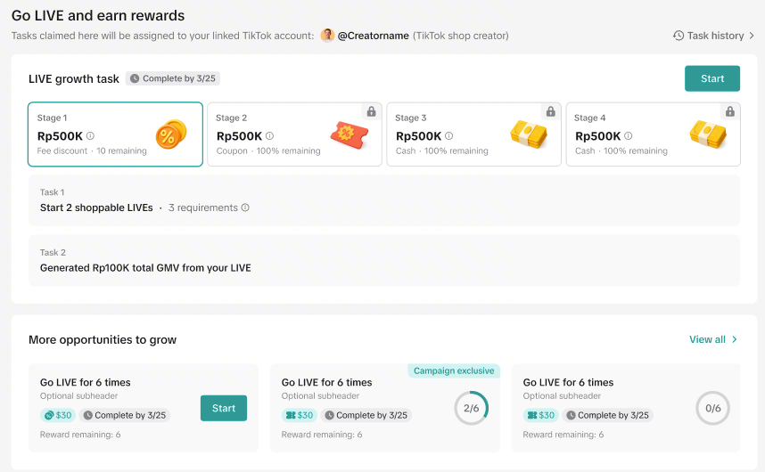Click the Stage 2 Rp500K info icon
The height and width of the screenshot is (472, 765).
pyautogui.click(x=270, y=136)
